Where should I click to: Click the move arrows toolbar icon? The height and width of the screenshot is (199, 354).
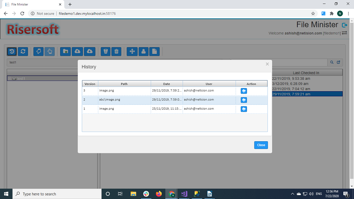tap(132, 52)
